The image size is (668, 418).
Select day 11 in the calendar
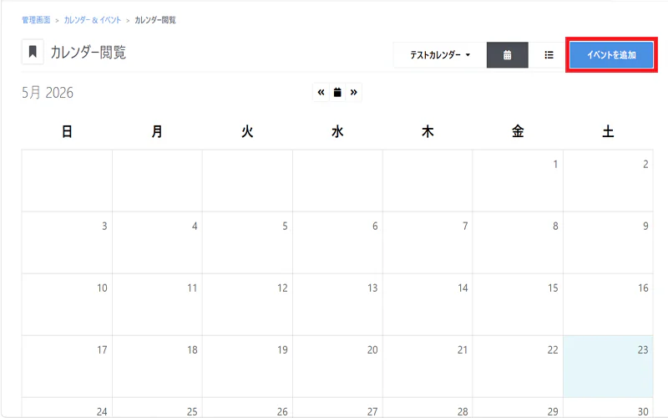[x=157, y=304]
